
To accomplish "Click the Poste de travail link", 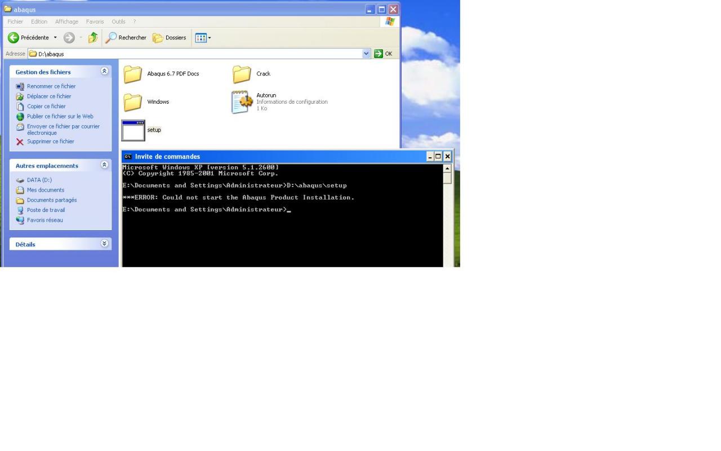I will pyautogui.click(x=46, y=210).
